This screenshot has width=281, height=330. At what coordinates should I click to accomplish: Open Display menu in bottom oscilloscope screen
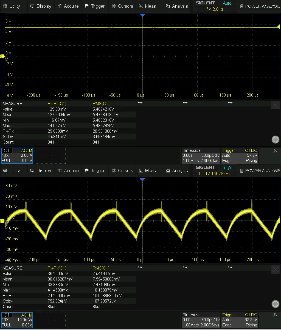pos(41,170)
